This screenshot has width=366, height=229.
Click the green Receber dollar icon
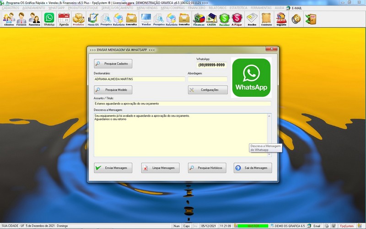(x=224, y=19)
